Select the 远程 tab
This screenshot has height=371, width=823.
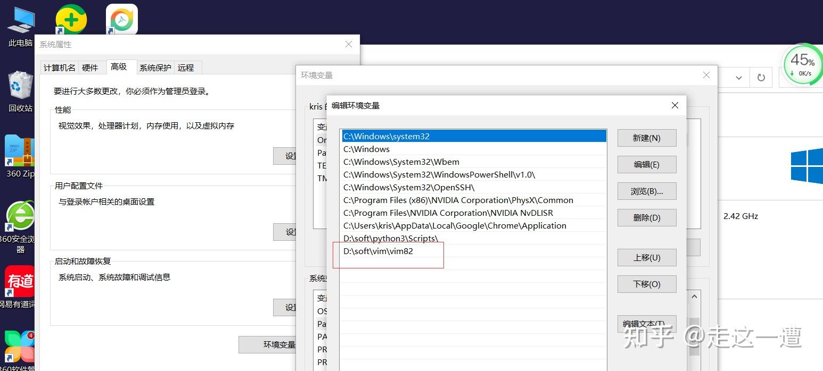186,67
